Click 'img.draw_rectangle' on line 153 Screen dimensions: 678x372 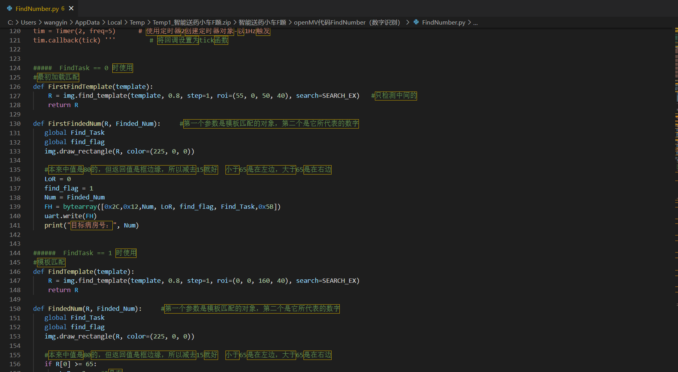(78, 337)
